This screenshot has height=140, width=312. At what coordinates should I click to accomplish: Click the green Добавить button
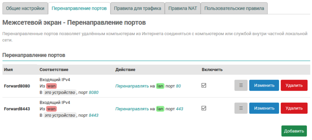click(294, 131)
